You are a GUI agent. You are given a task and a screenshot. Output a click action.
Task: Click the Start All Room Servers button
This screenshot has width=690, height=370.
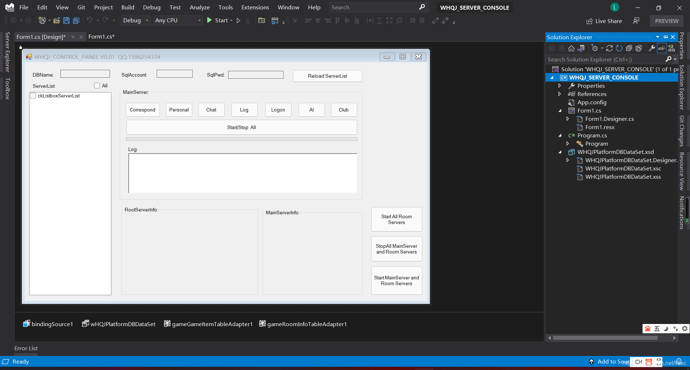pyautogui.click(x=396, y=219)
